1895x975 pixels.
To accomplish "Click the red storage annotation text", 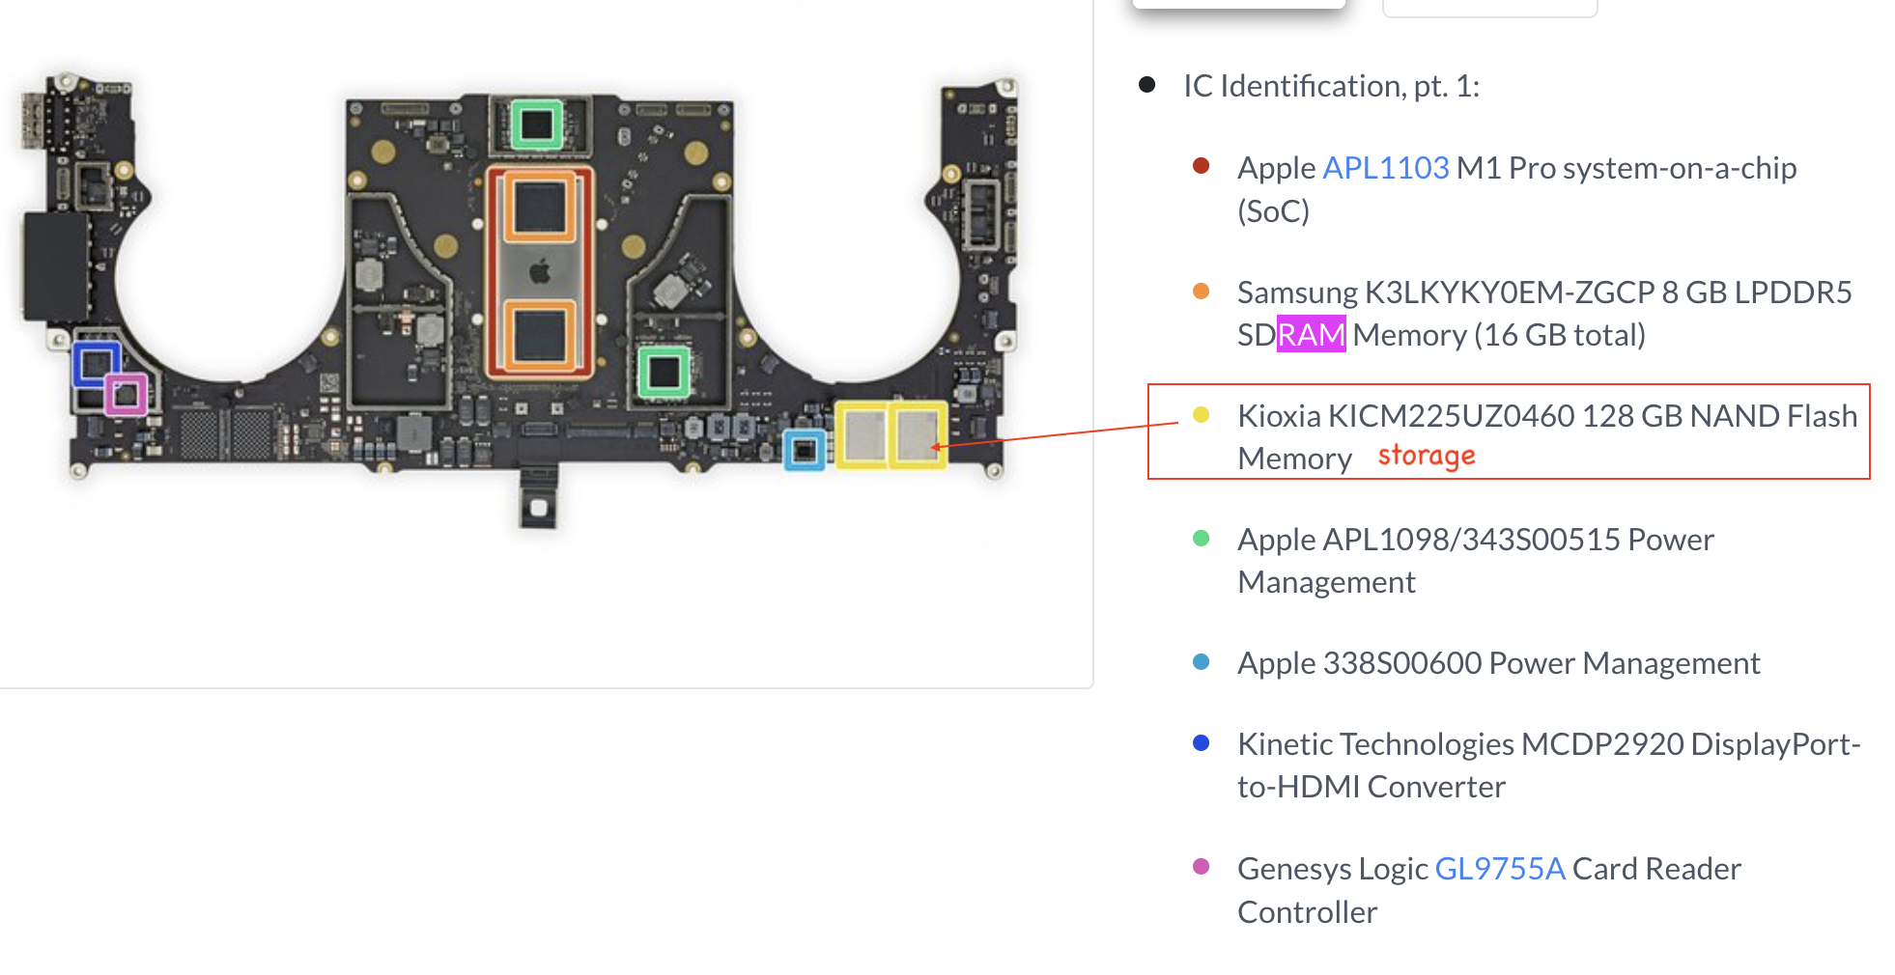I will pos(1426,456).
